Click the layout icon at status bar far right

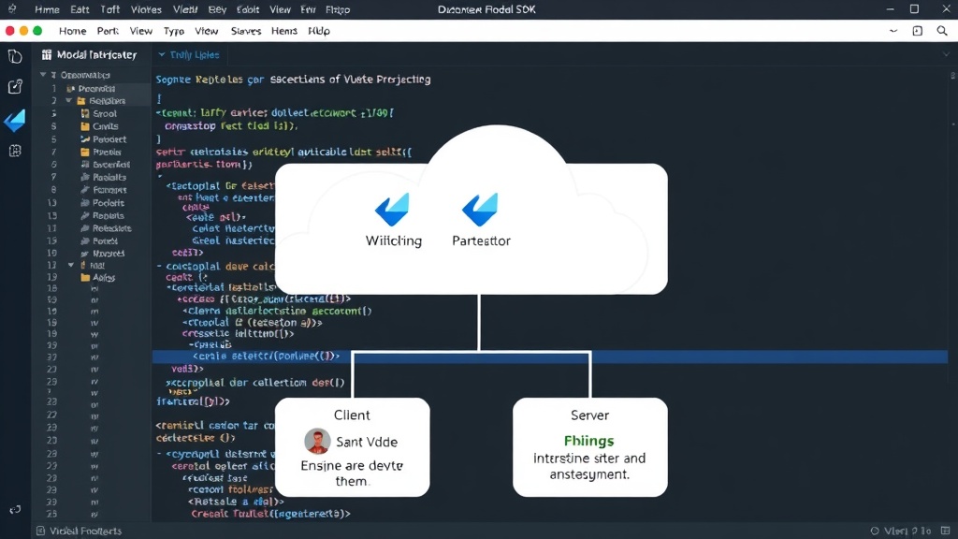pyautogui.click(x=945, y=531)
